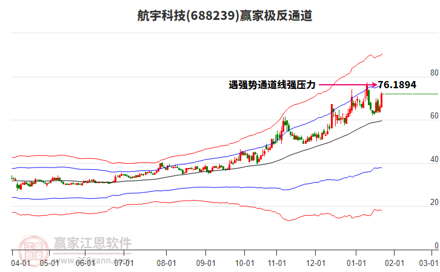This screenshot has height=272, width=440.
Task: Click the x-axis date 05-01
Action: coord(49,264)
